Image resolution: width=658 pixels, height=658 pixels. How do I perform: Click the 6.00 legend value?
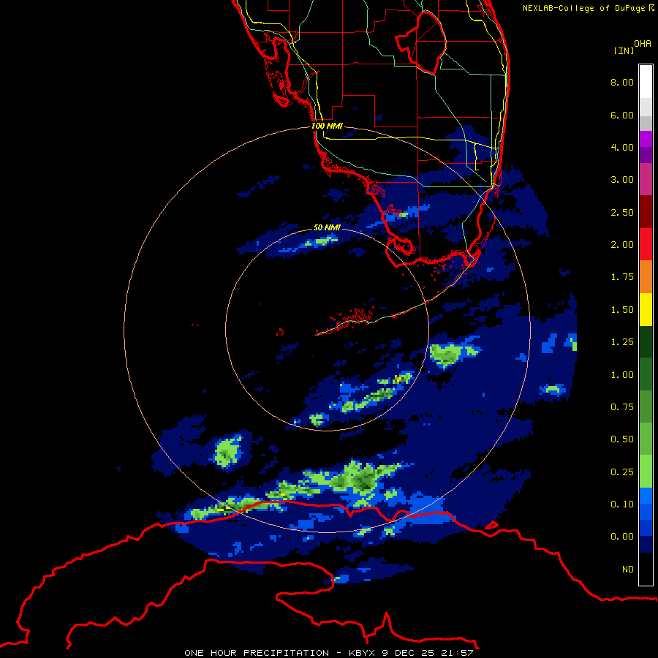[622, 115]
